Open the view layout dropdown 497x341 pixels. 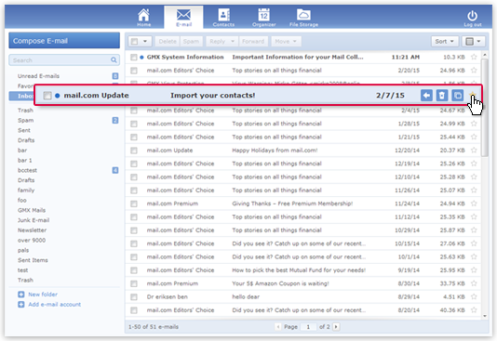tap(473, 42)
